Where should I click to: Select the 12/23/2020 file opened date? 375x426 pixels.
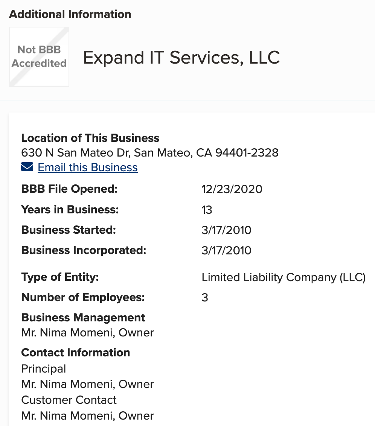[232, 189]
